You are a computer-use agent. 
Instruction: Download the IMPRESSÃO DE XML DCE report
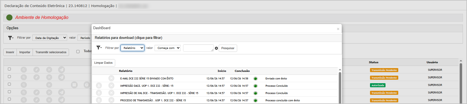(x=99, y=93)
